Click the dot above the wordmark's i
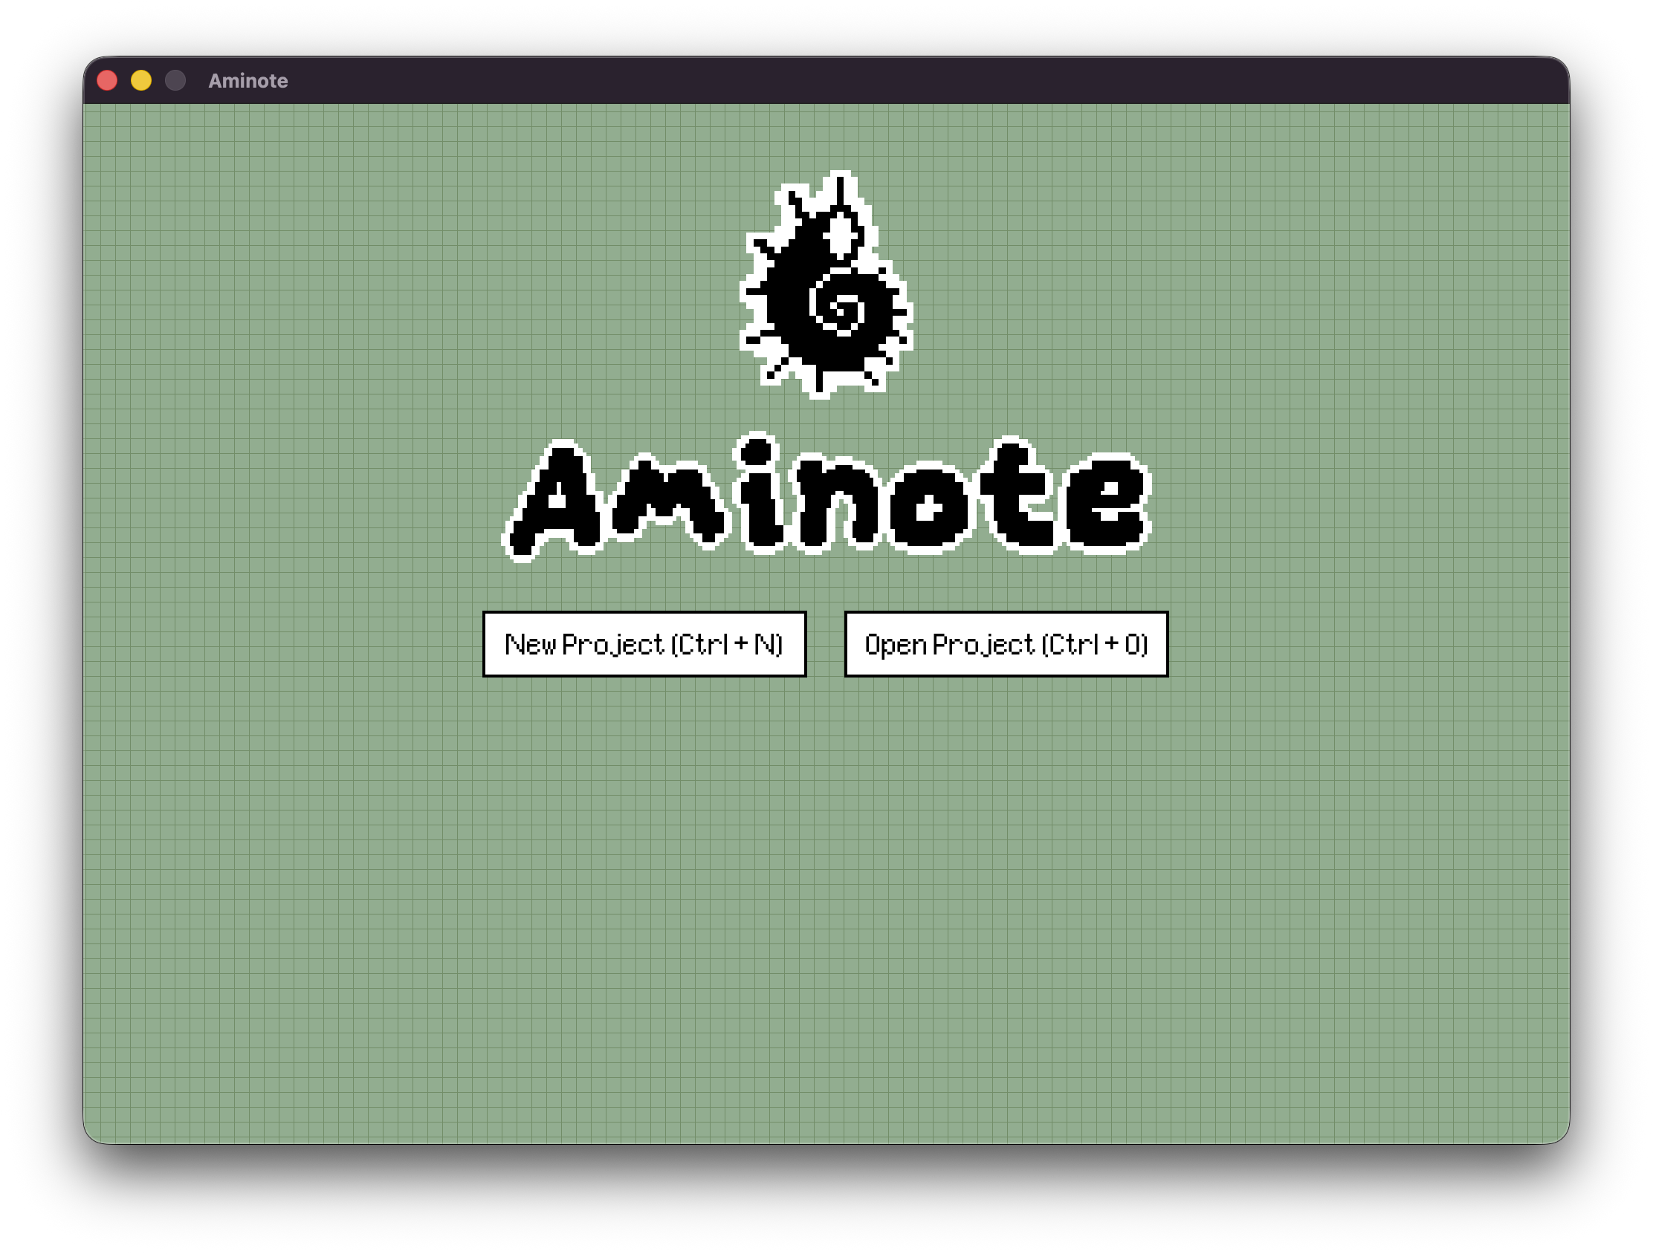 coord(757,450)
